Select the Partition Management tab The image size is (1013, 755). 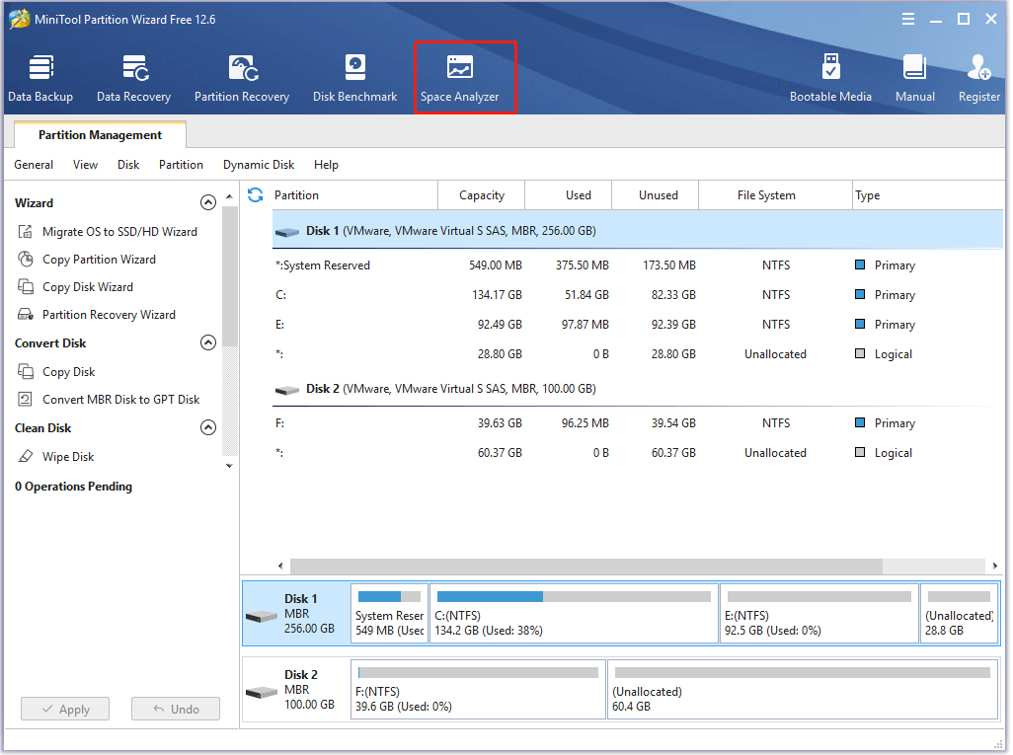point(100,135)
